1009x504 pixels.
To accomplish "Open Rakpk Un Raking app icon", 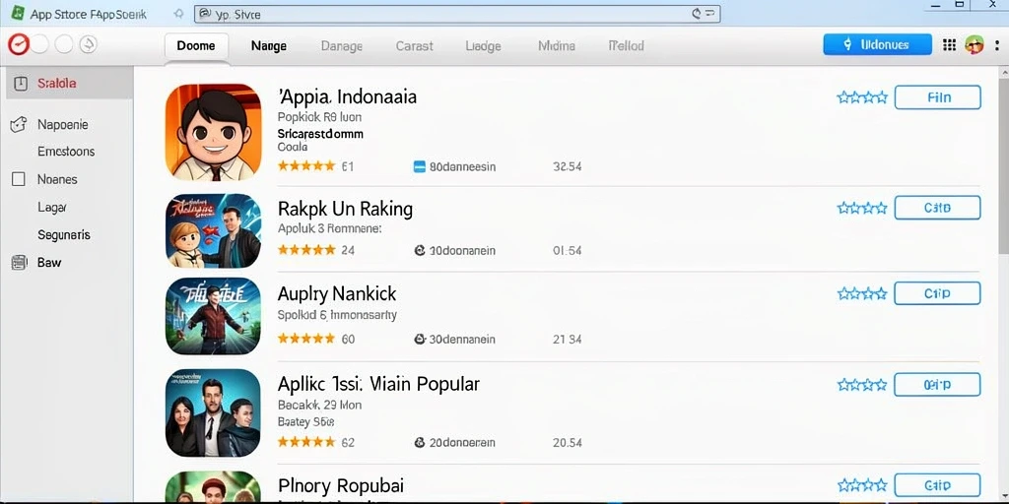I will tap(213, 230).
